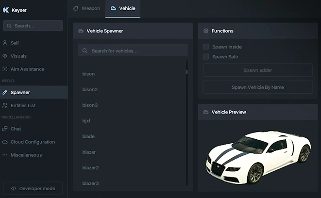Click the Vehicle Spawner panel title
Image resolution: width=321 pixels, height=198 pixels.
(x=105, y=31)
